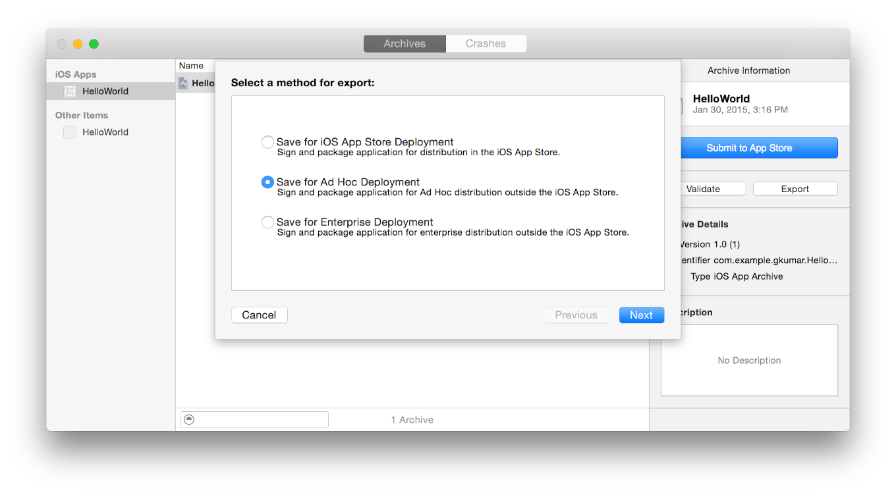The image size is (896, 498).
Task: Click the HelloWorld title in Archive Information
Action: click(721, 99)
